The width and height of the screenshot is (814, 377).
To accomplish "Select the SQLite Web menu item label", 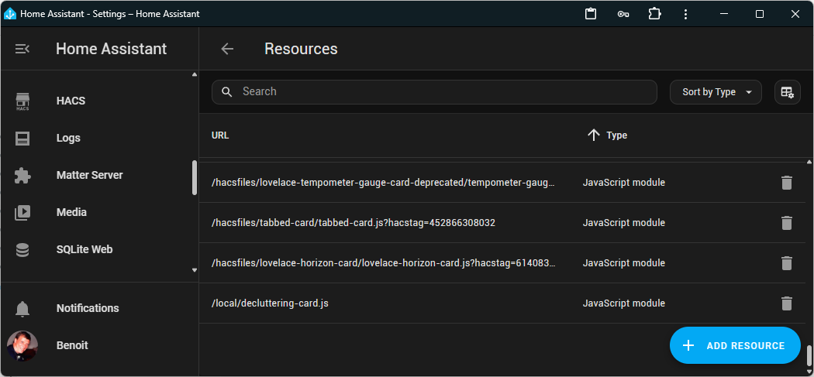I will tap(85, 250).
